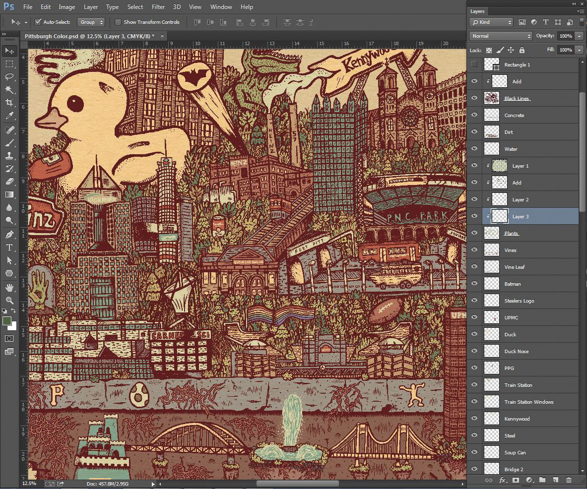Add a layer style with fx icon
Image resolution: width=587 pixels, height=489 pixels.
[x=502, y=480]
